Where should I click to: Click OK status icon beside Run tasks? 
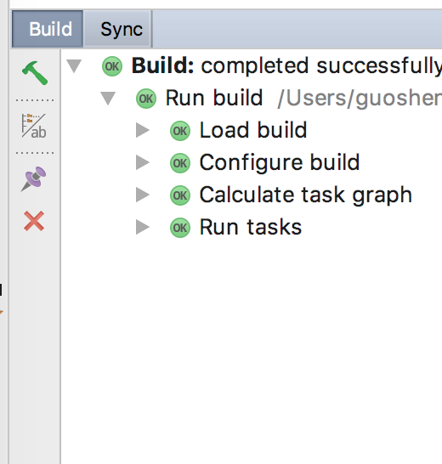pos(180,228)
